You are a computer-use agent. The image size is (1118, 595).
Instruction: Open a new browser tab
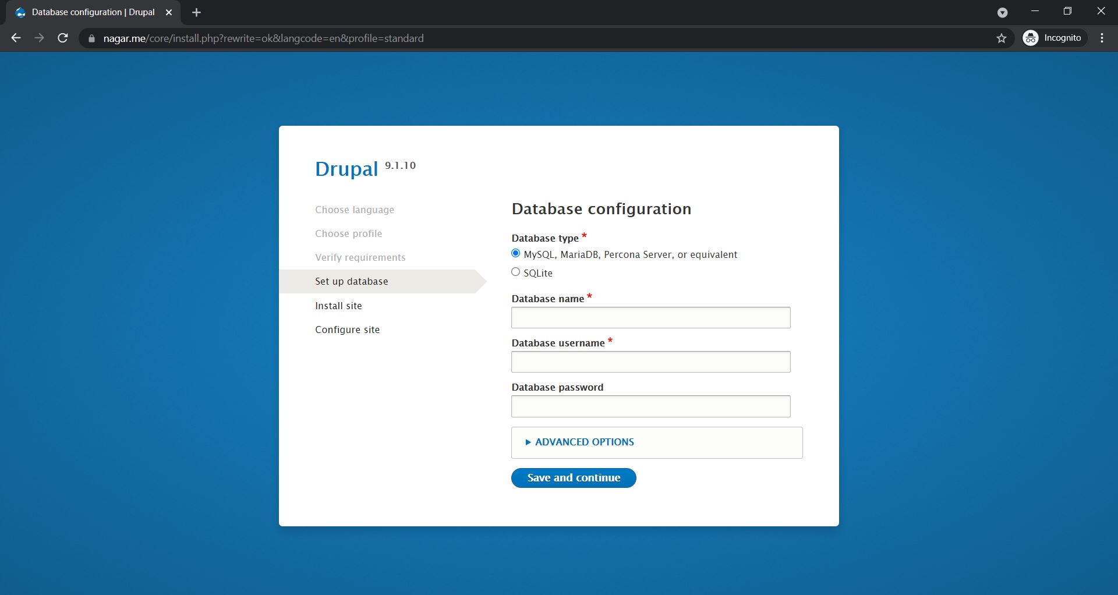click(x=196, y=12)
